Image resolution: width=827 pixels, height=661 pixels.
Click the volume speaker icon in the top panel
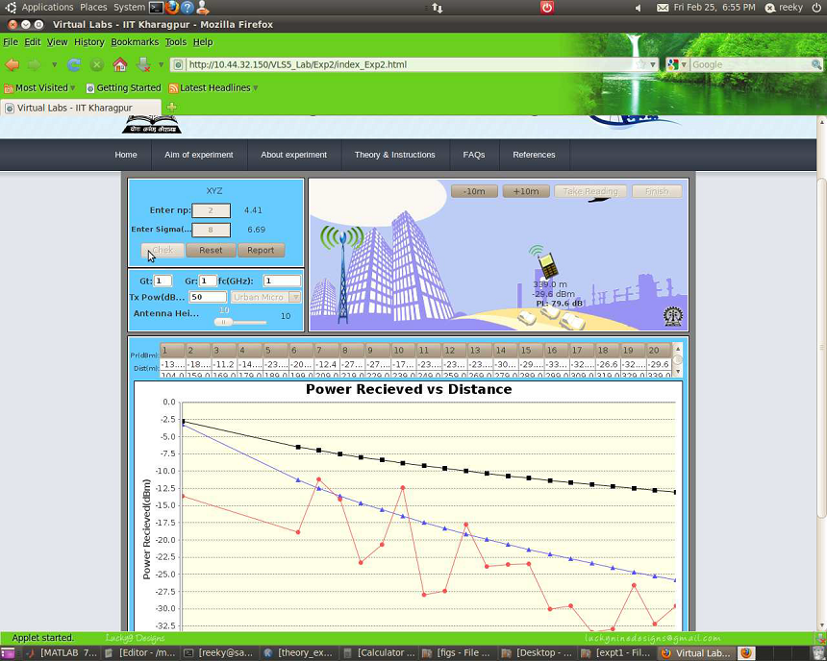pyautogui.click(x=639, y=7)
